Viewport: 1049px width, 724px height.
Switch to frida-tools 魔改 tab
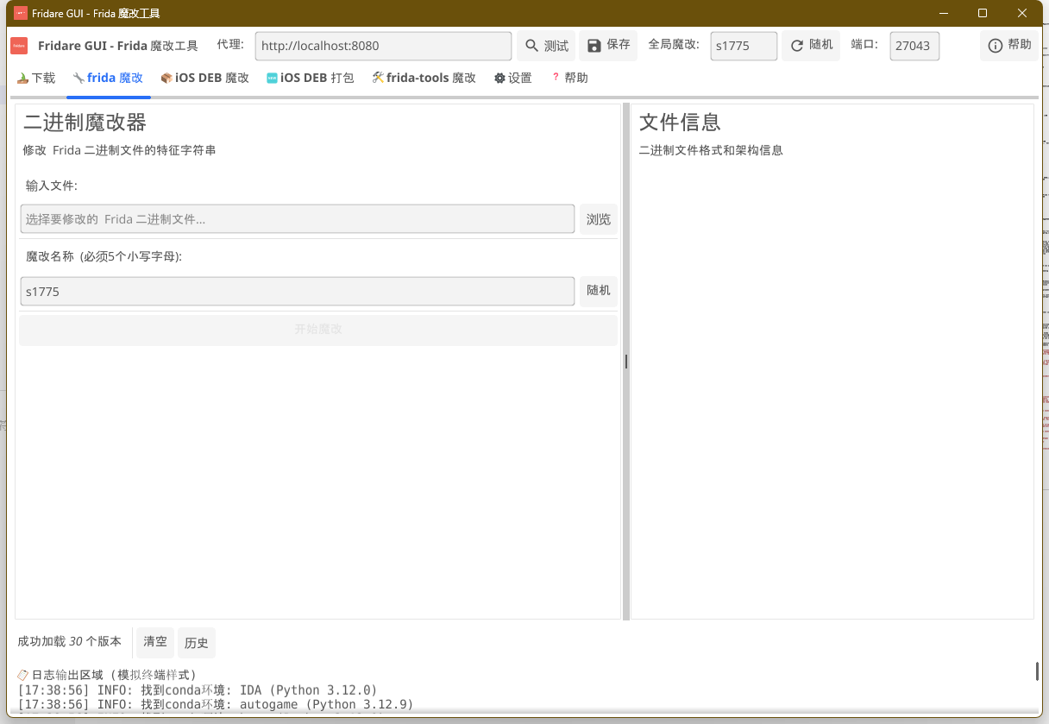pyautogui.click(x=424, y=78)
